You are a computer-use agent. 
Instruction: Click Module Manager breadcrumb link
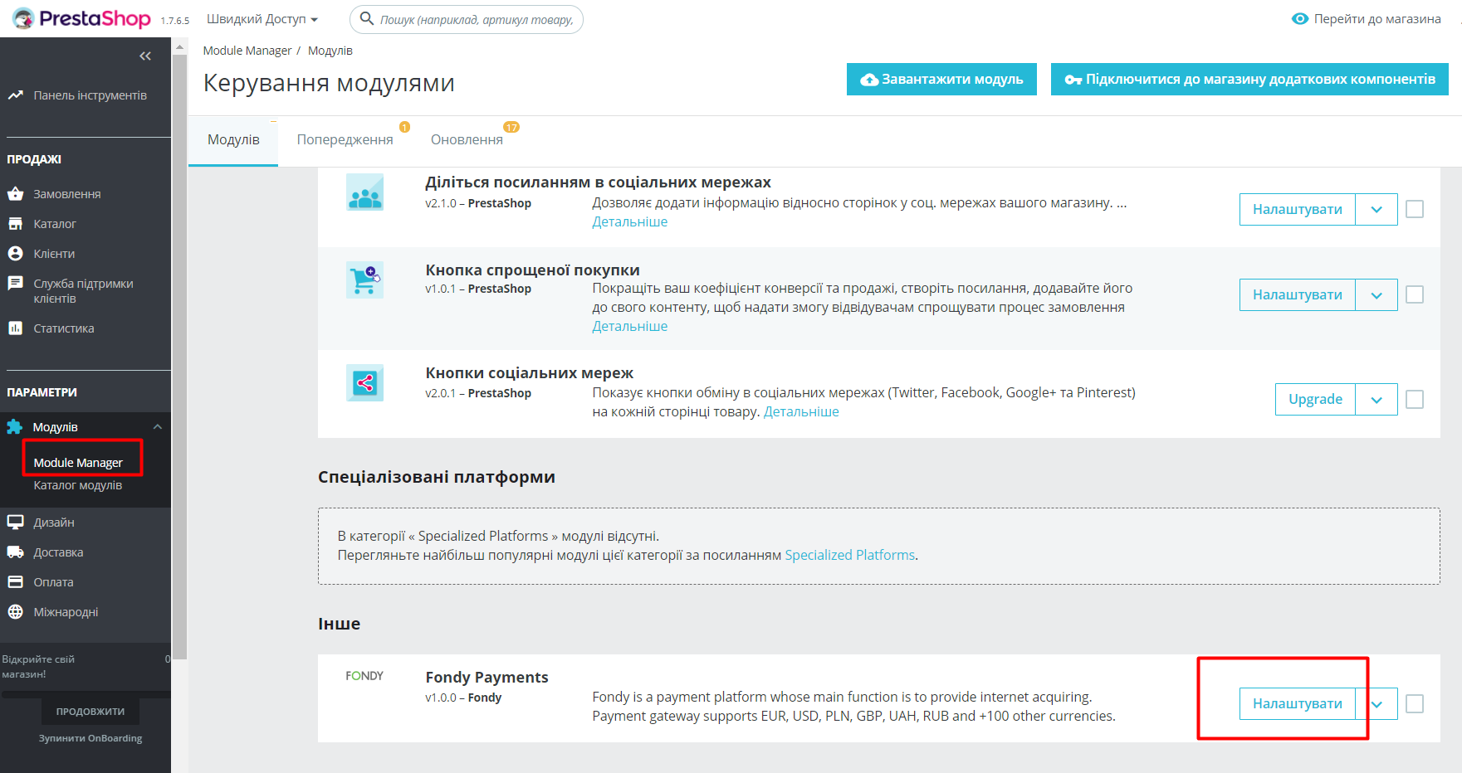click(x=247, y=51)
